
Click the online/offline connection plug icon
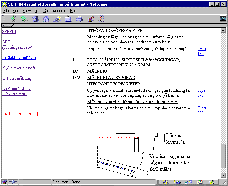13,182
